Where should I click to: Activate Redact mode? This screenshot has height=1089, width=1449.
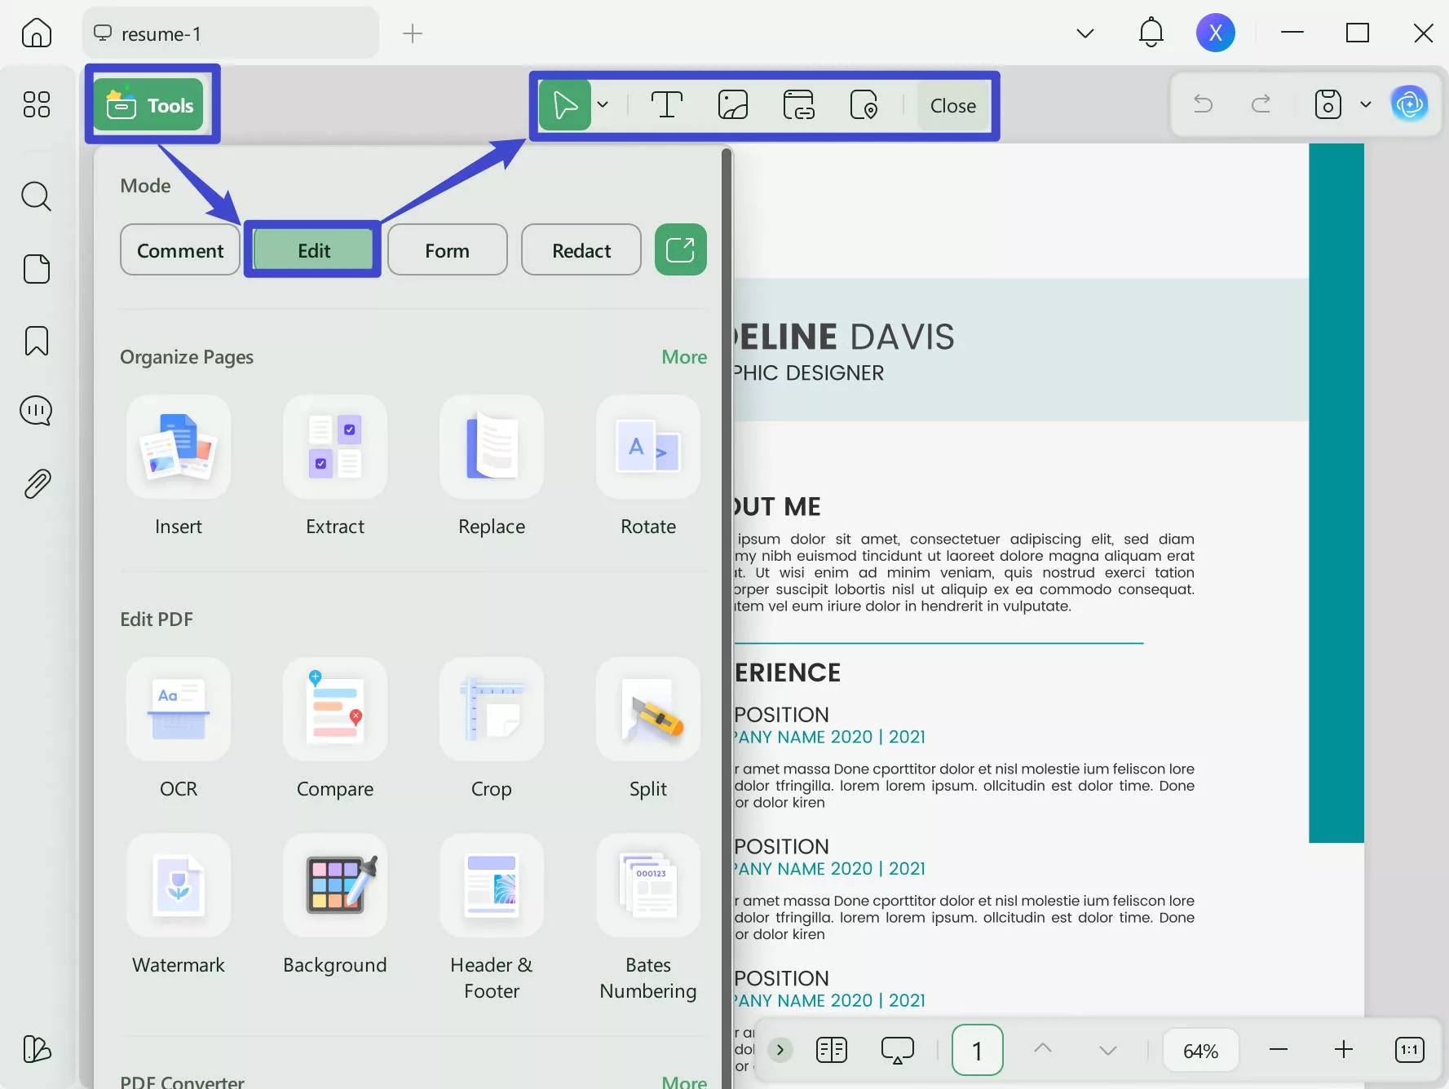581,250
